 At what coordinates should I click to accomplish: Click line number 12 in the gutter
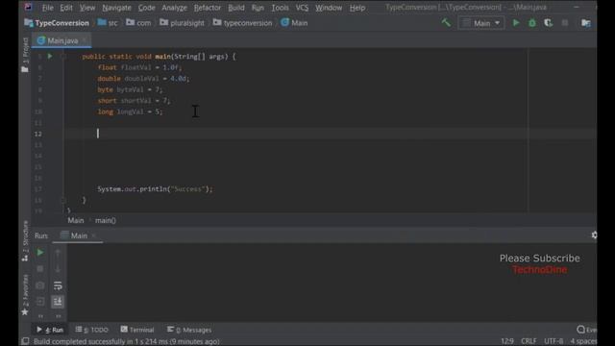coord(38,135)
